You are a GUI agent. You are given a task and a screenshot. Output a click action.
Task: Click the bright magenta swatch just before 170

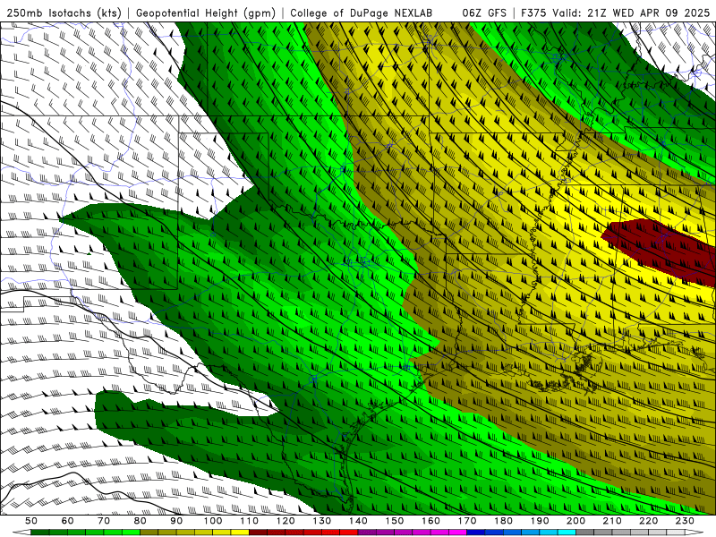(457, 533)
